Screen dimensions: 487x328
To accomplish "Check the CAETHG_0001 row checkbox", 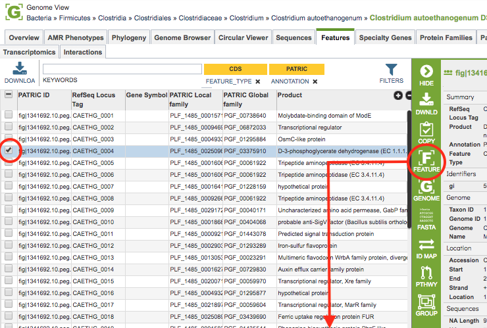I will click(9, 115).
